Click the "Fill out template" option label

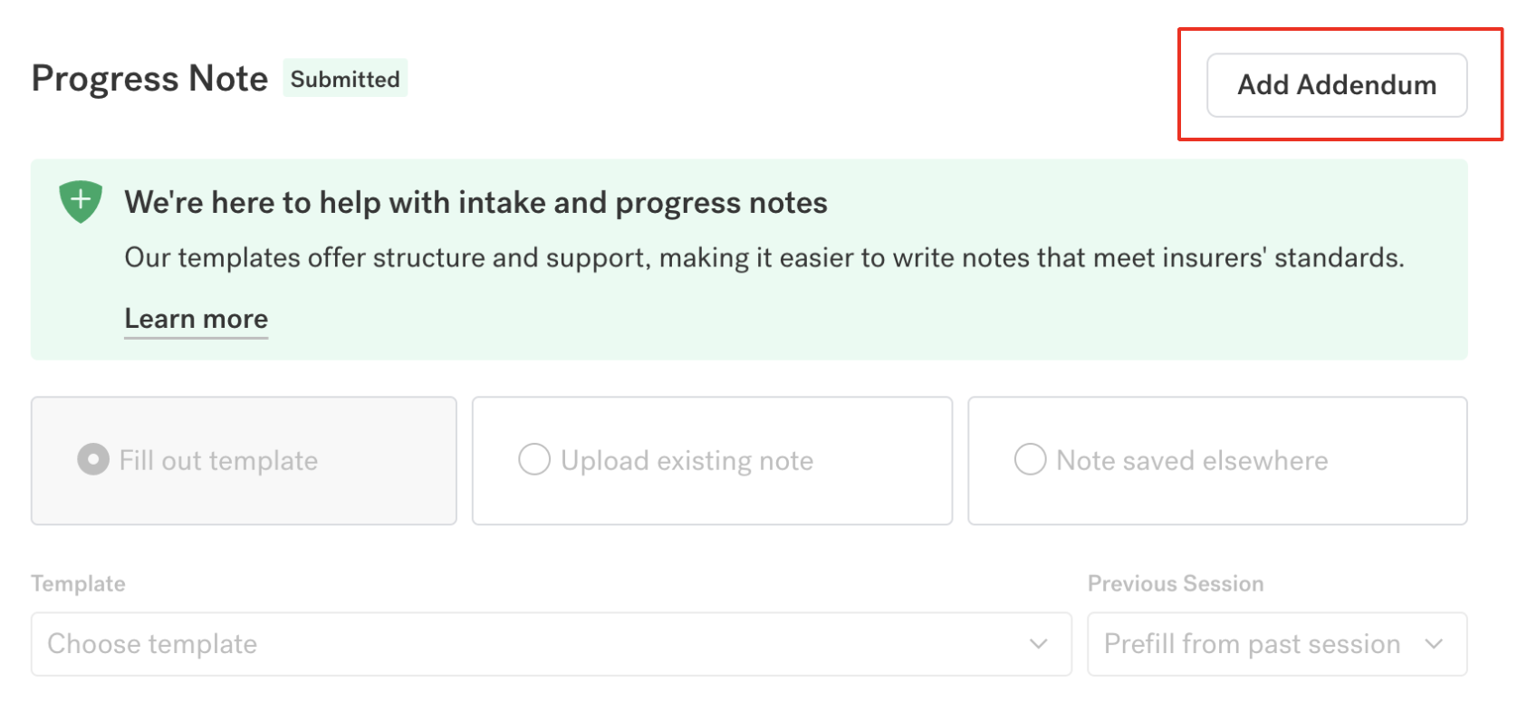218,461
